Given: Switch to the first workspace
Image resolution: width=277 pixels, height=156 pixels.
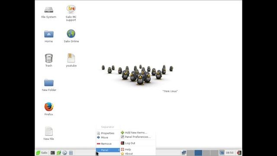Looking at the screenshot, I should point(190,153).
